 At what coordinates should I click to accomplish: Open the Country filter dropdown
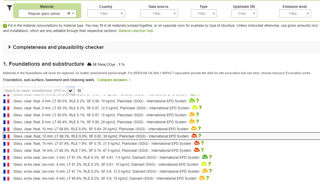[106, 13]
